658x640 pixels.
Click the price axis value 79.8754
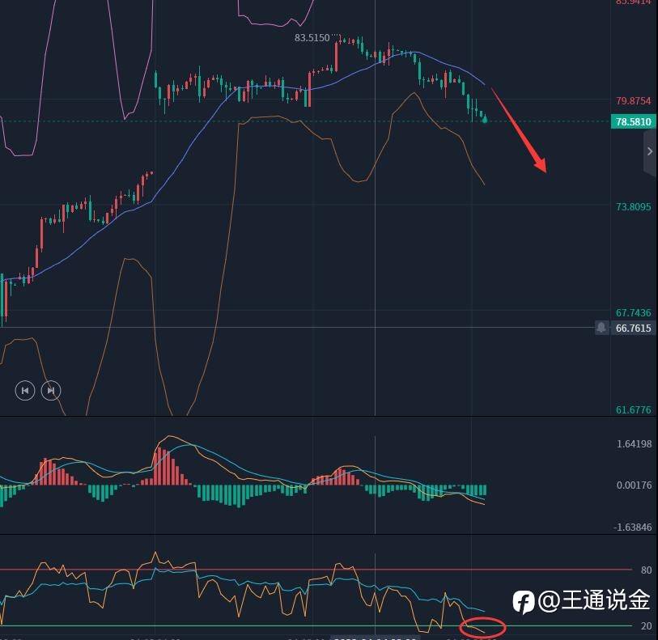pos(633,101)
